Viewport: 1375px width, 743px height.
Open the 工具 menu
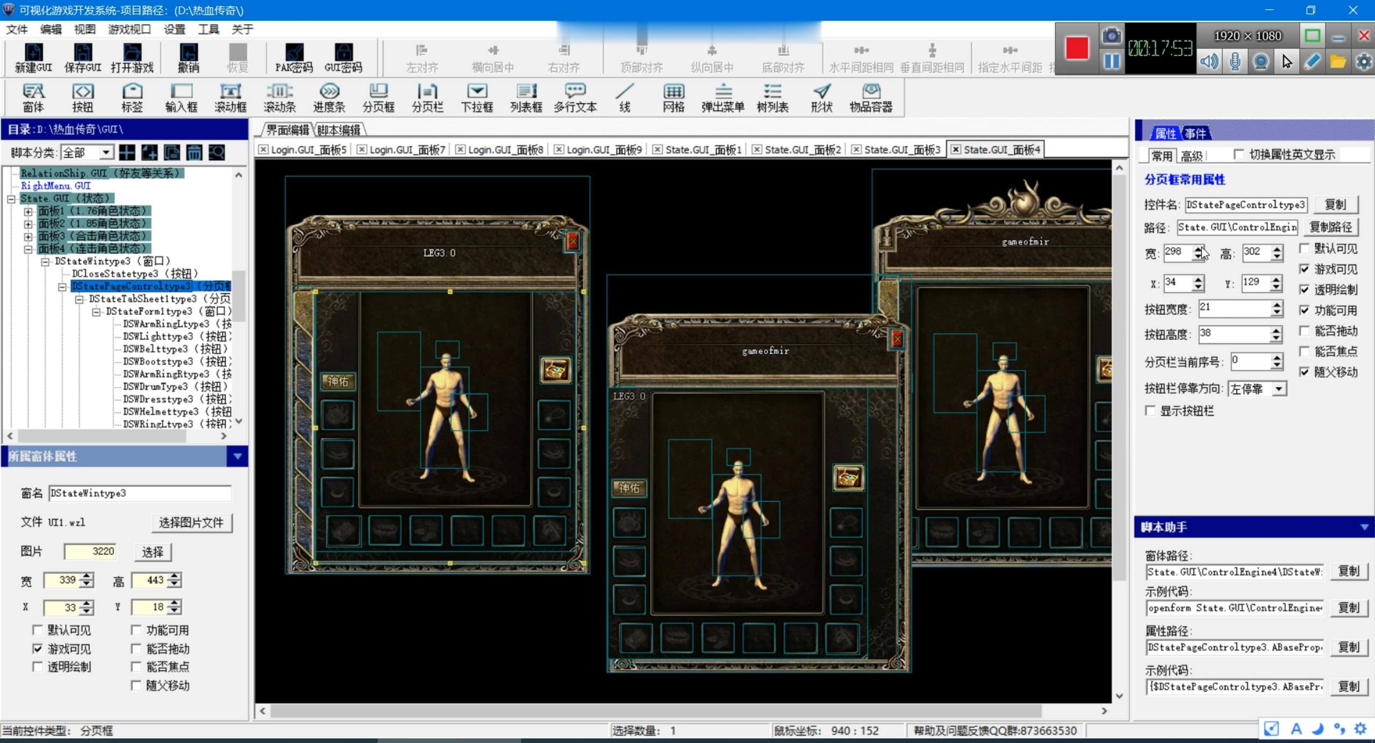click(209, 29)
